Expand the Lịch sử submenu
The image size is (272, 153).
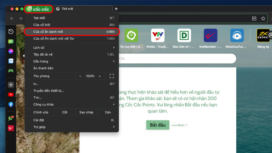coord(72,48)
